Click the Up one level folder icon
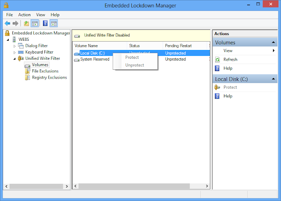Image resolution: width=281 pixels, height=201 pixels. point(26,23)
